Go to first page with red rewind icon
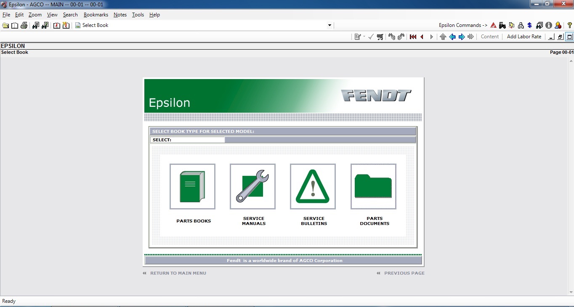Viewport: 574px width, 307px height. [413, 37]
